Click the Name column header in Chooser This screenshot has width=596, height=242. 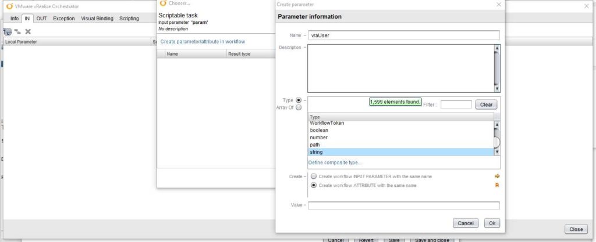196,54
